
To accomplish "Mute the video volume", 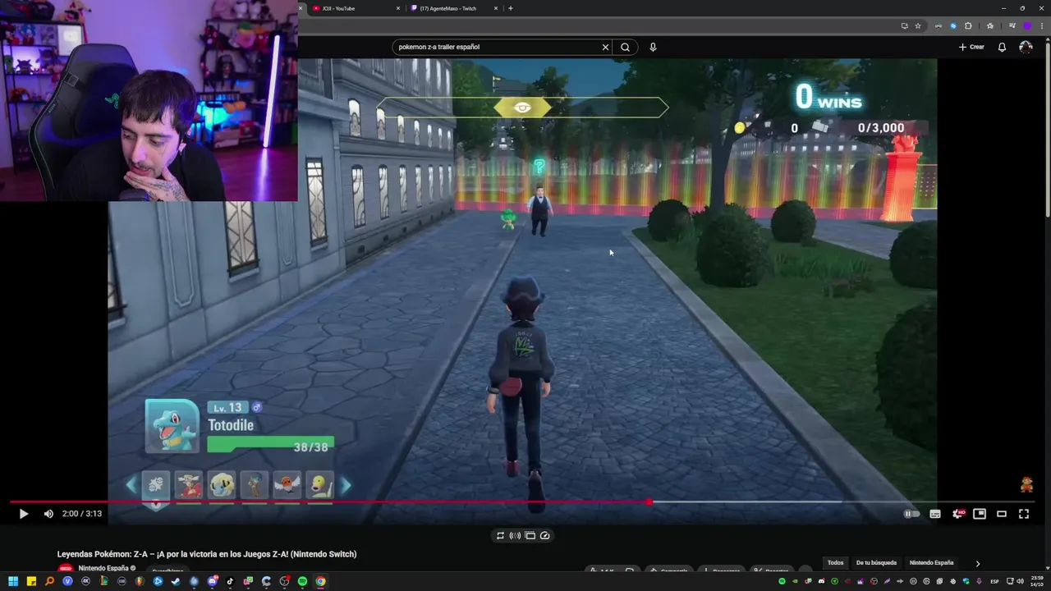I will click(x=48, y=514).
